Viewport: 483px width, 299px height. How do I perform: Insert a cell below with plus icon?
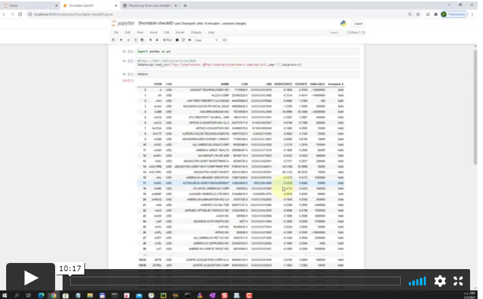point(121,40)
